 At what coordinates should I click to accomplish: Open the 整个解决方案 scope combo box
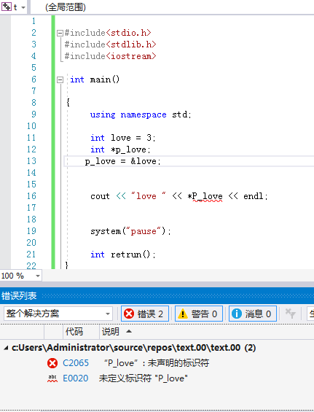coord(58,314)
